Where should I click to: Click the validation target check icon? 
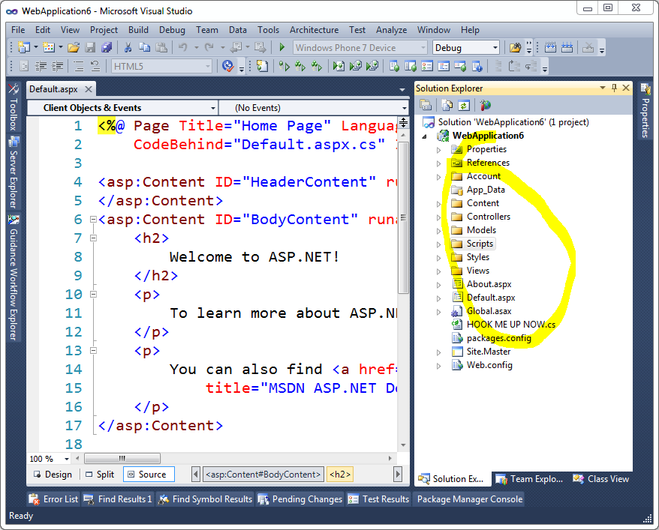pyautogui.click(x=227, y=66)
